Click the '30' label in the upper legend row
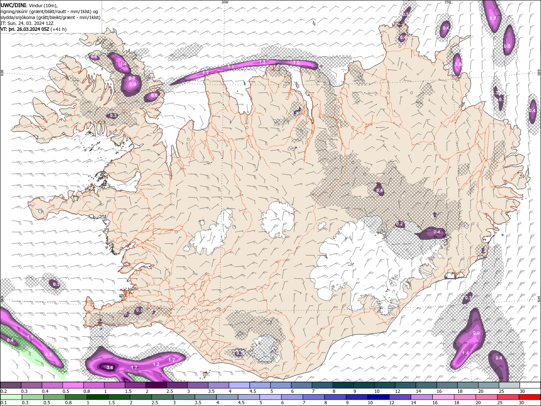 (x=522, y=391)
